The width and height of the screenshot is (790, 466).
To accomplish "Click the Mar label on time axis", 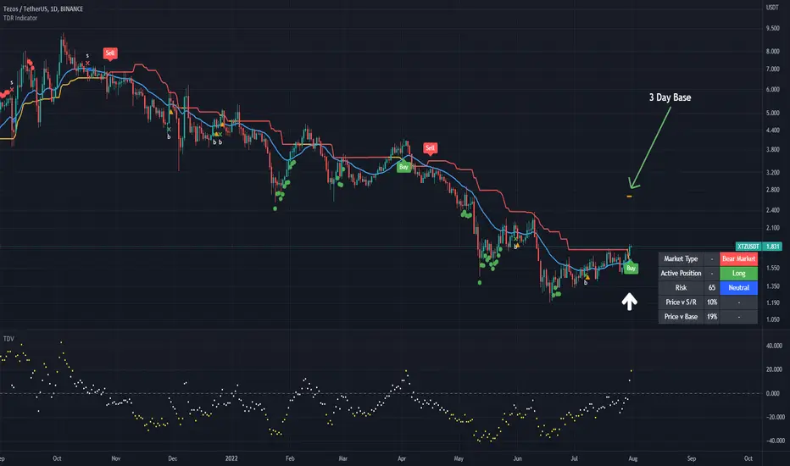I will point(343,458).
